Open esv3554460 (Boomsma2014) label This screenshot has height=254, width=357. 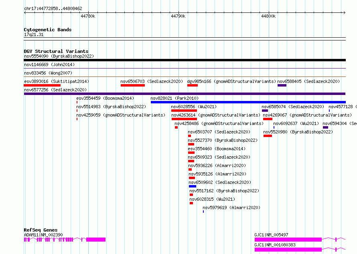[217, 149]
